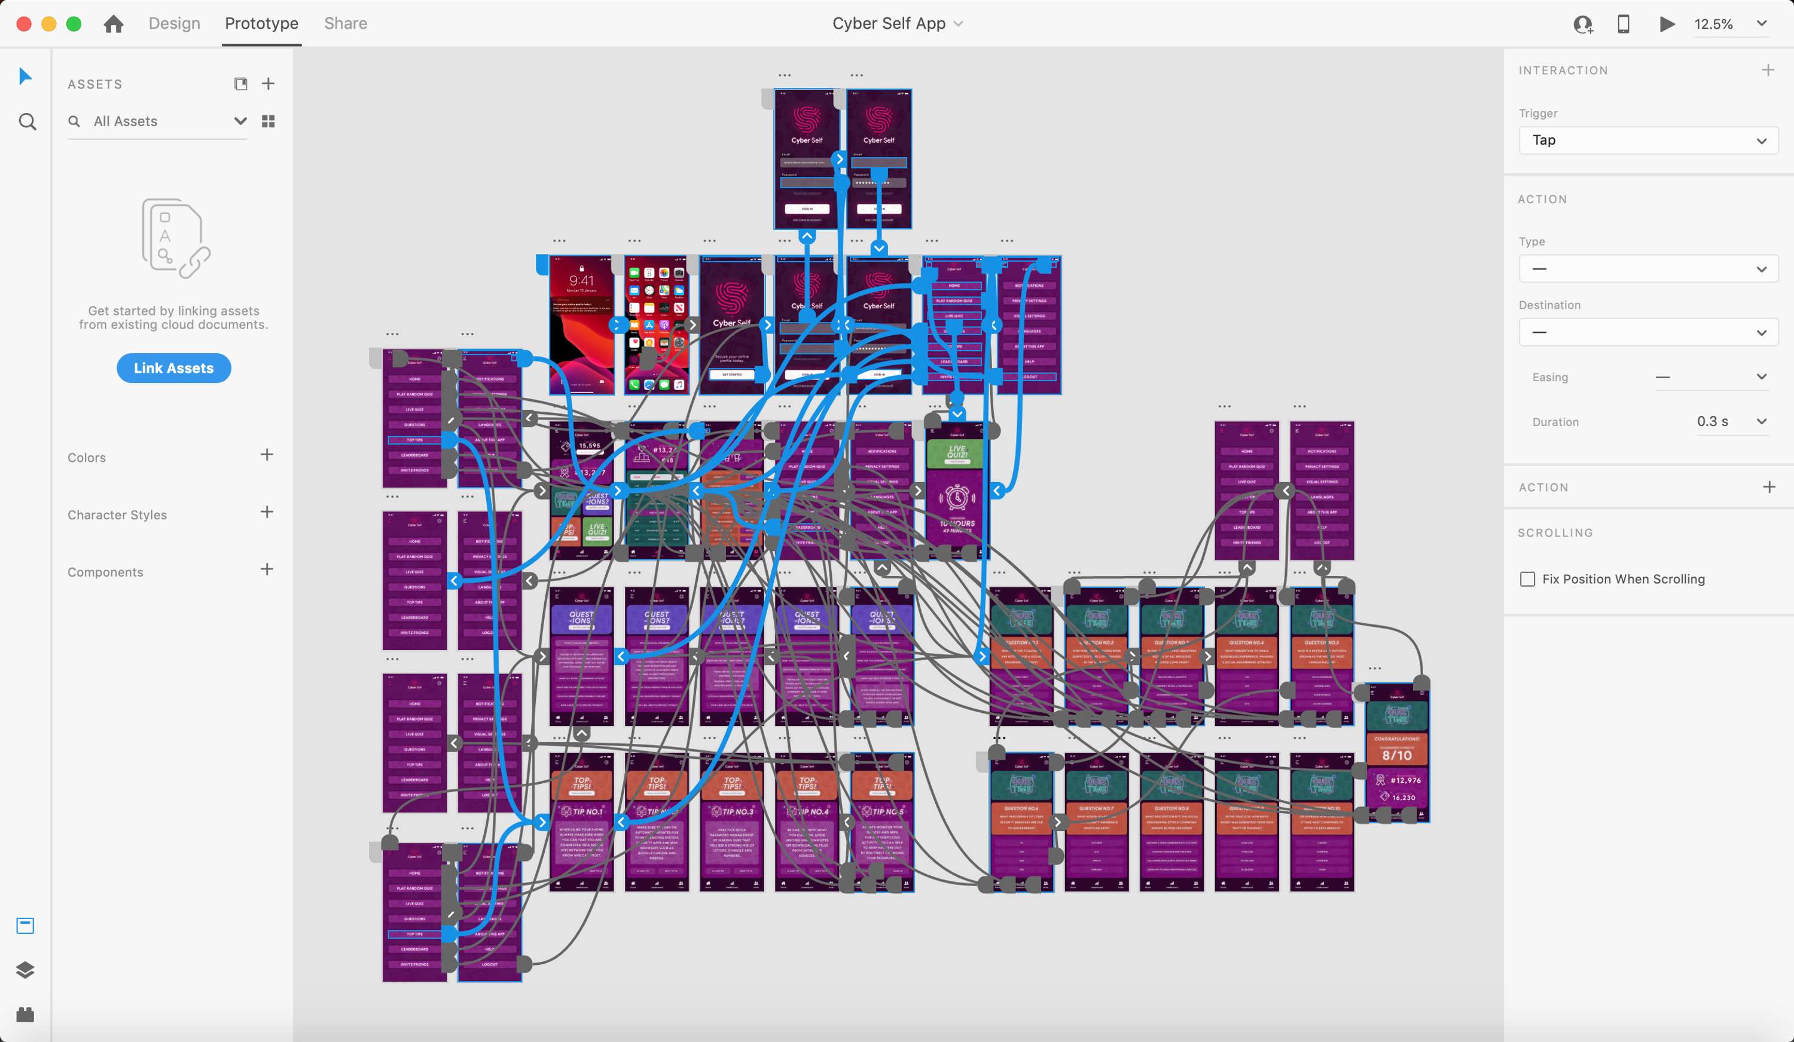Viewport: 1794px width, 1042px height.
Task: Open the Prototype tab
Action: point(261,23)
